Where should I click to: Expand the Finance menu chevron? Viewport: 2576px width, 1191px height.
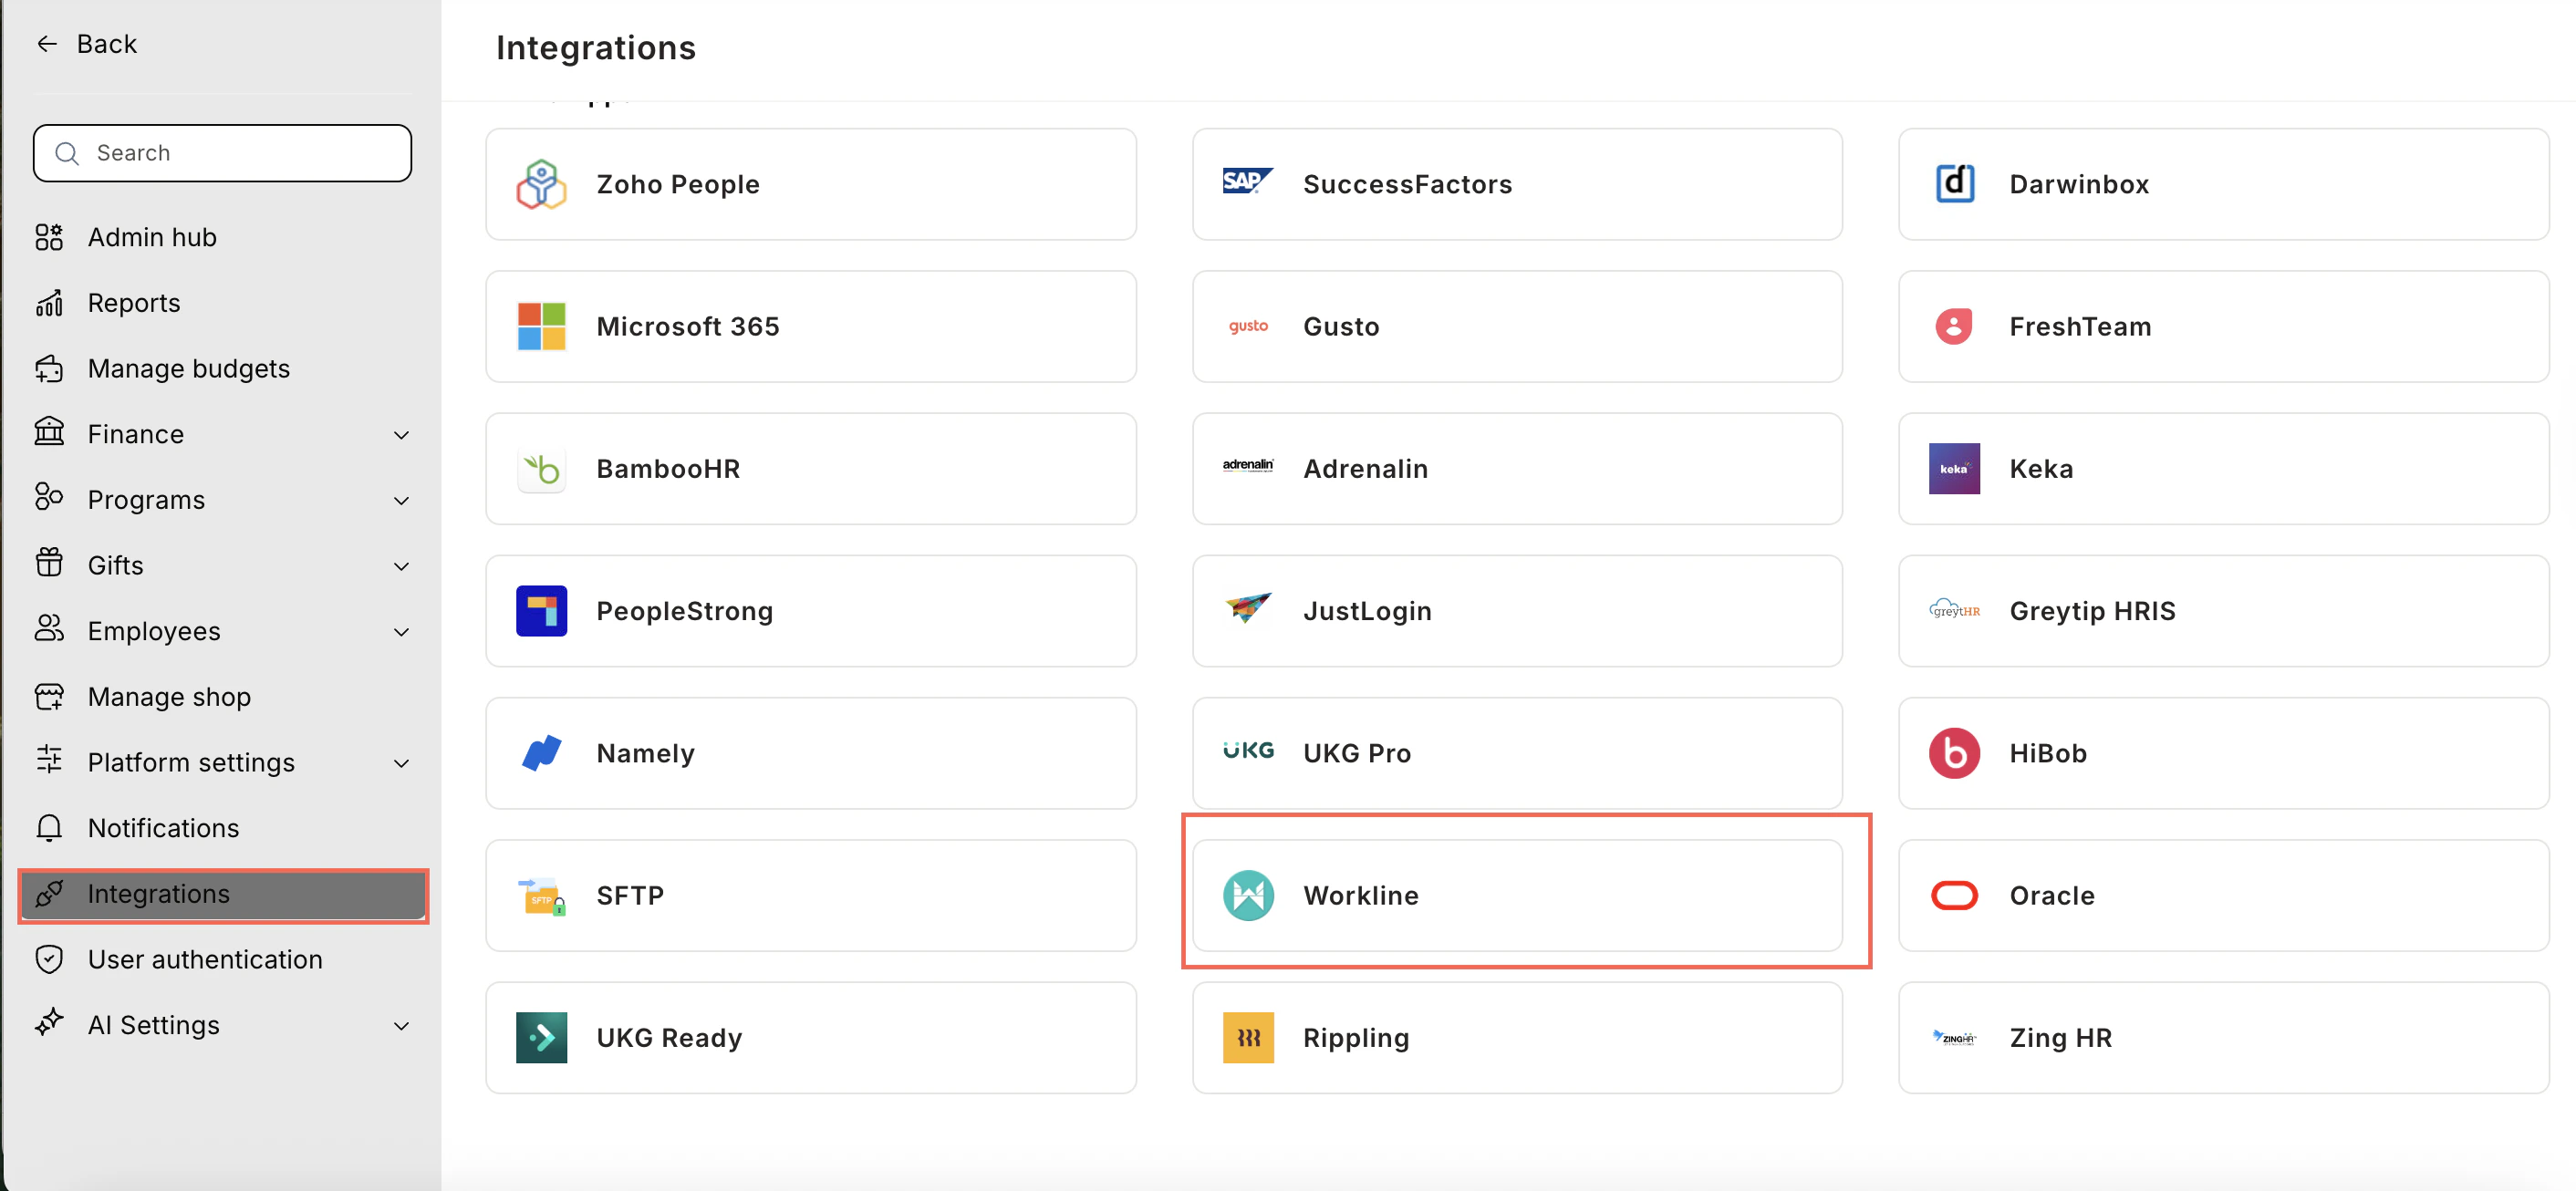click(x=401, y=435)
